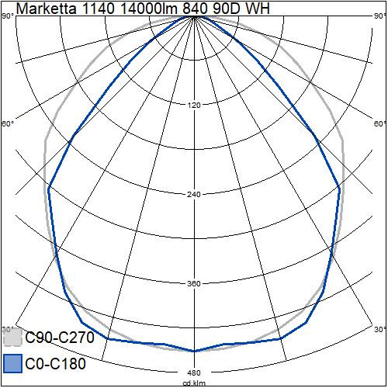Click the top-right 90° angle label

pyautogui.click(x=379, y=16)
